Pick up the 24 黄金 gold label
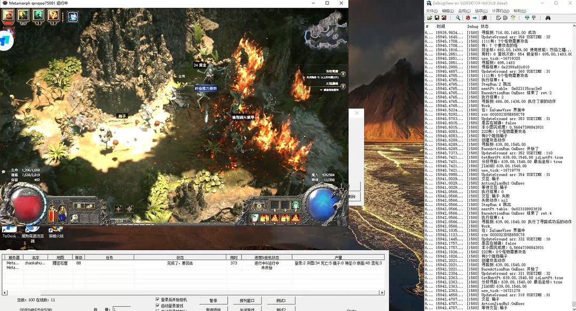The width and height of the screenshot is (576, 311). 200,65
